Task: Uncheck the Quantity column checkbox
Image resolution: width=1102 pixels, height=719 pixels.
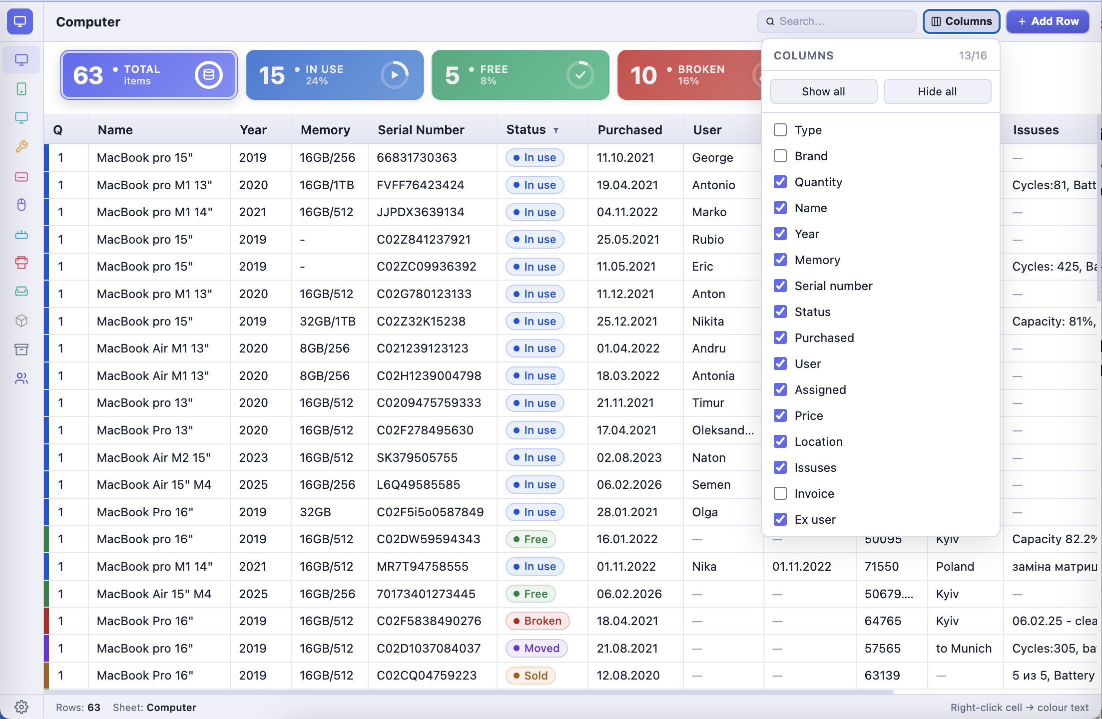Action: [780, 182]
